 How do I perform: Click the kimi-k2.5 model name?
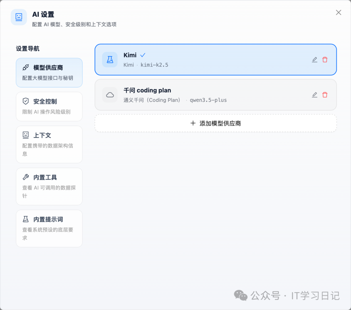point(154,65)
